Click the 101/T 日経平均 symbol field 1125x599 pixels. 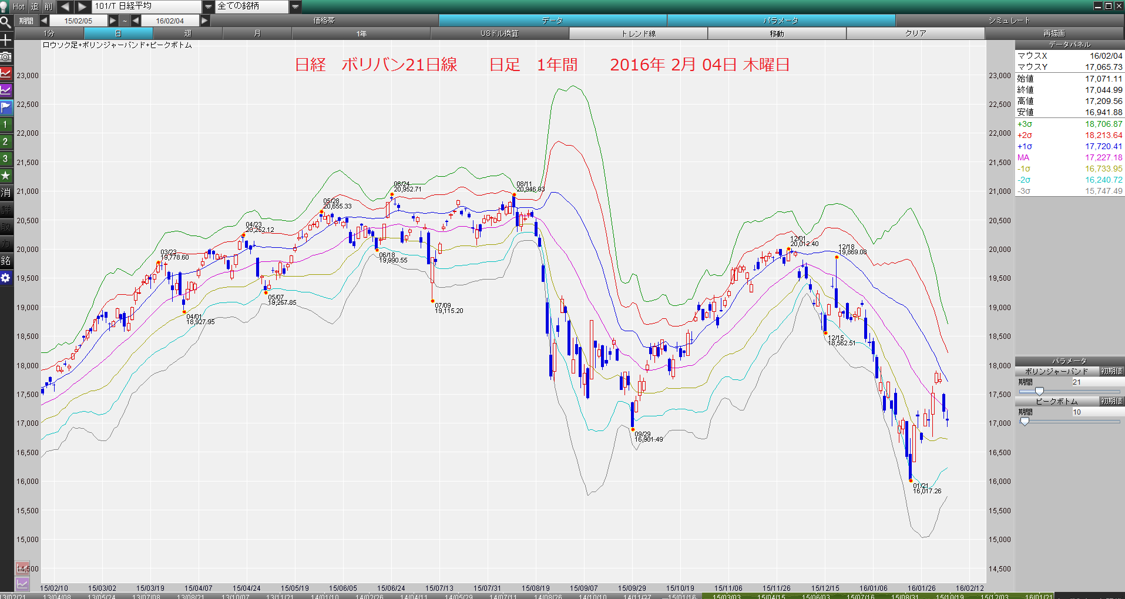point(147,6)
